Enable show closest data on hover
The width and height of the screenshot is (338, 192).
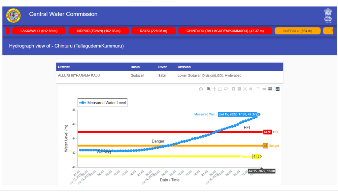coord(264,89)
